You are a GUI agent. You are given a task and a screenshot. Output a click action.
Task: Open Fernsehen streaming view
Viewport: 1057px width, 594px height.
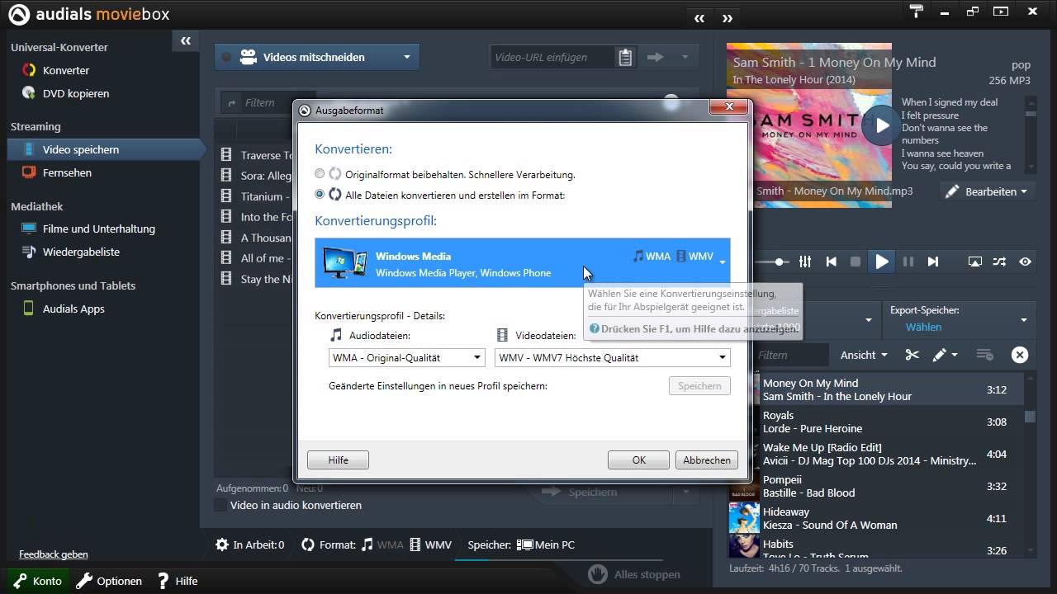coord(67,172)
